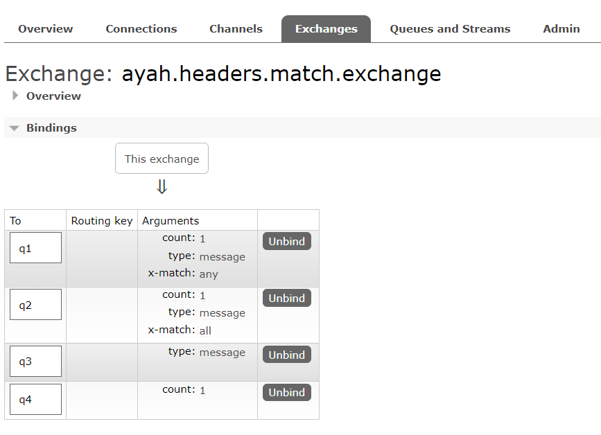Click the Routing key column header
The image size is (601, 435).
pos(101,220)
